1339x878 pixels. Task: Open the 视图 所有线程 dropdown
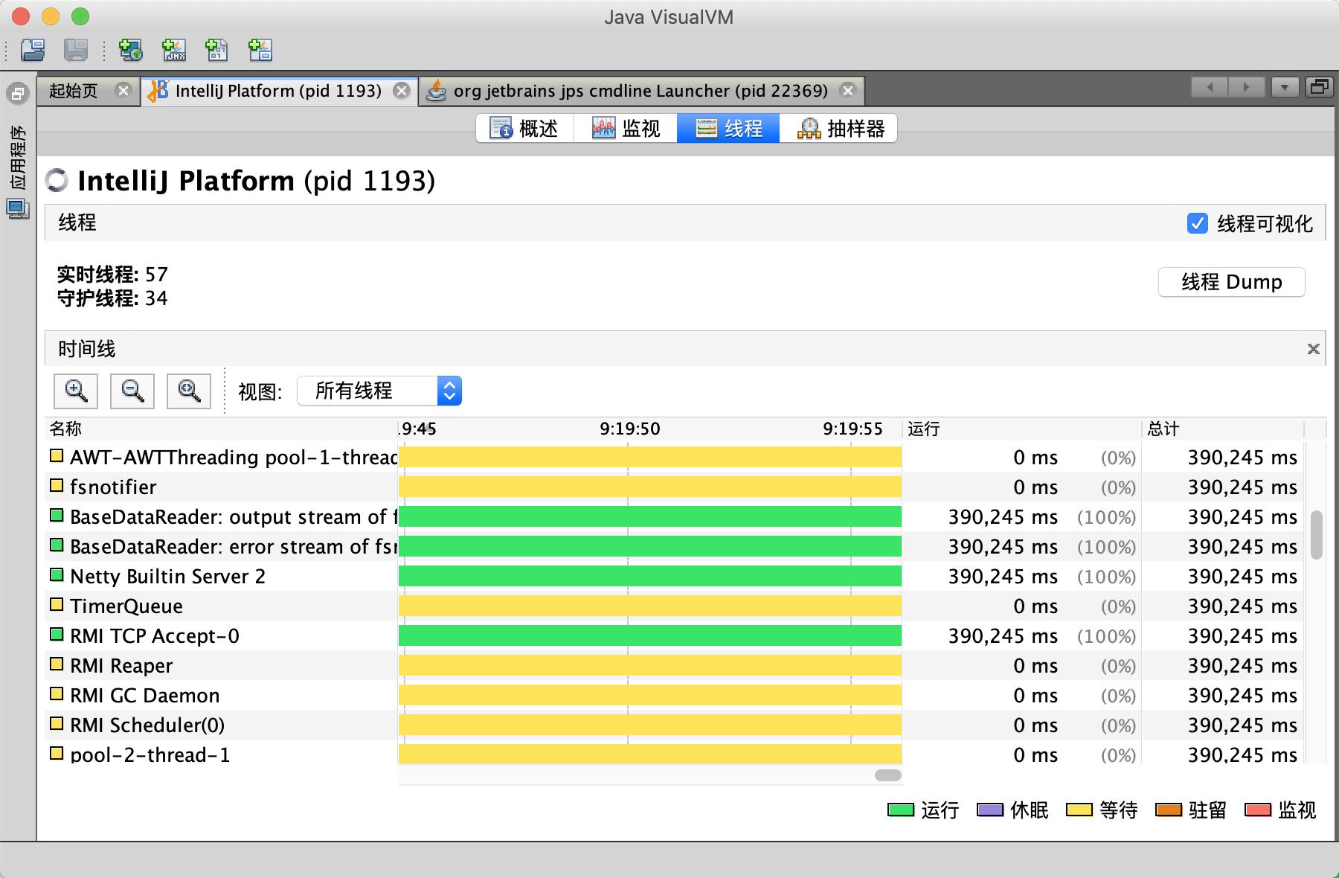click(x=379, y=391)
